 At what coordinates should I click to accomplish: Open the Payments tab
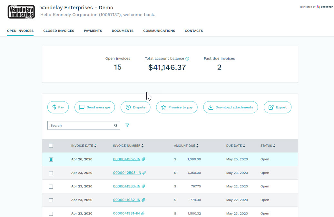pyautogui.click(x=93, y=31)
